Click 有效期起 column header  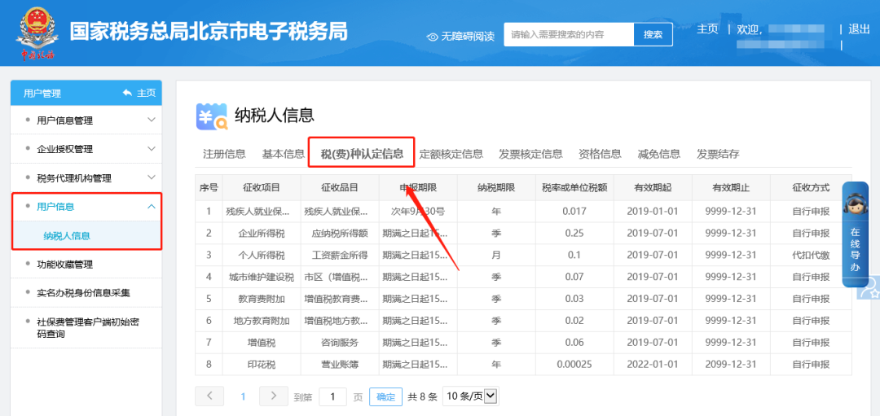click(x=653, y=188)
